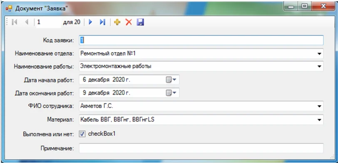Screen dimensions: 338x163
Task: Click the form icon in title bar
Action: (9, 9)
